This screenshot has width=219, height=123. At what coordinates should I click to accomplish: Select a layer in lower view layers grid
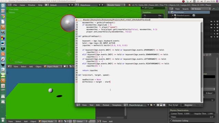point(92,122)
